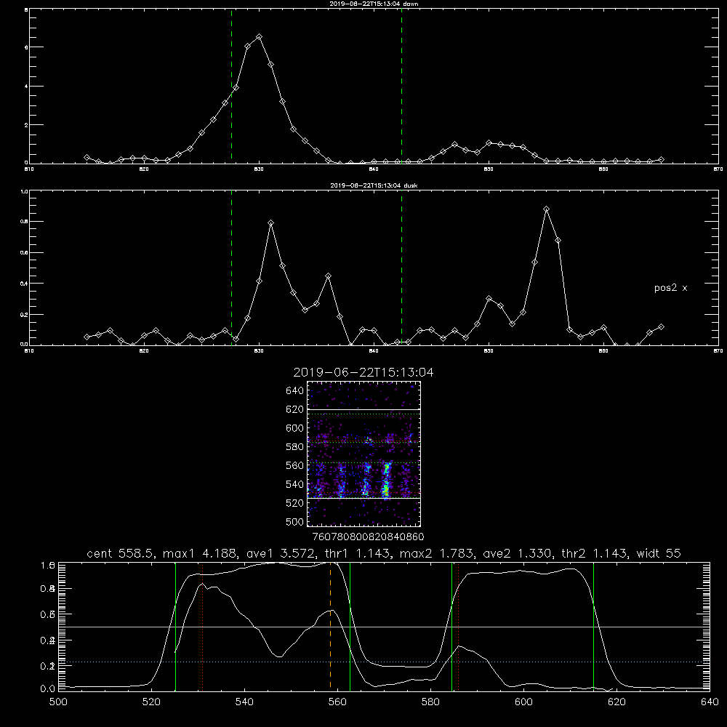Click the '520' label on bottom plot x-axis
727x727 pixels.
151,702
